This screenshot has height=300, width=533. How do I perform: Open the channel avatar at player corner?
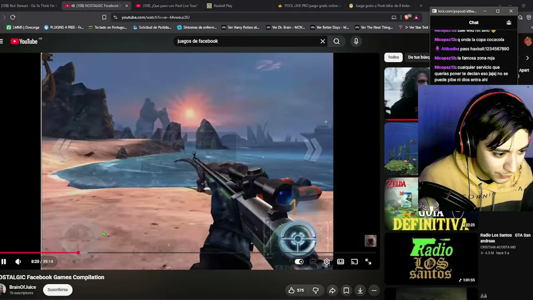pyautogui.click(x=370, y=241)
